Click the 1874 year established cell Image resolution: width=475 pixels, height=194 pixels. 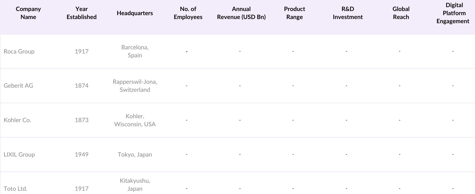(x=82, y=86)
